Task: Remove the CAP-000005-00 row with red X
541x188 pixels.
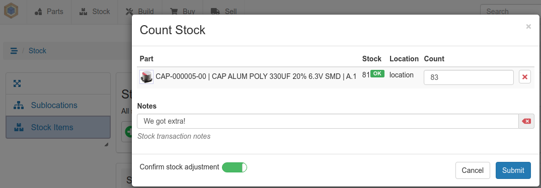Action: point(525,77)
